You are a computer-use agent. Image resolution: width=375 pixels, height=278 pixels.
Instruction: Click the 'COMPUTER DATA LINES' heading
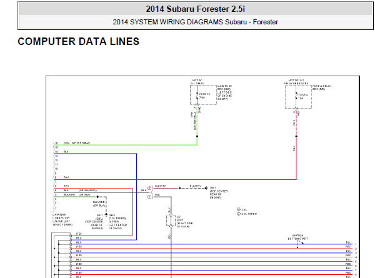[79, 42]
